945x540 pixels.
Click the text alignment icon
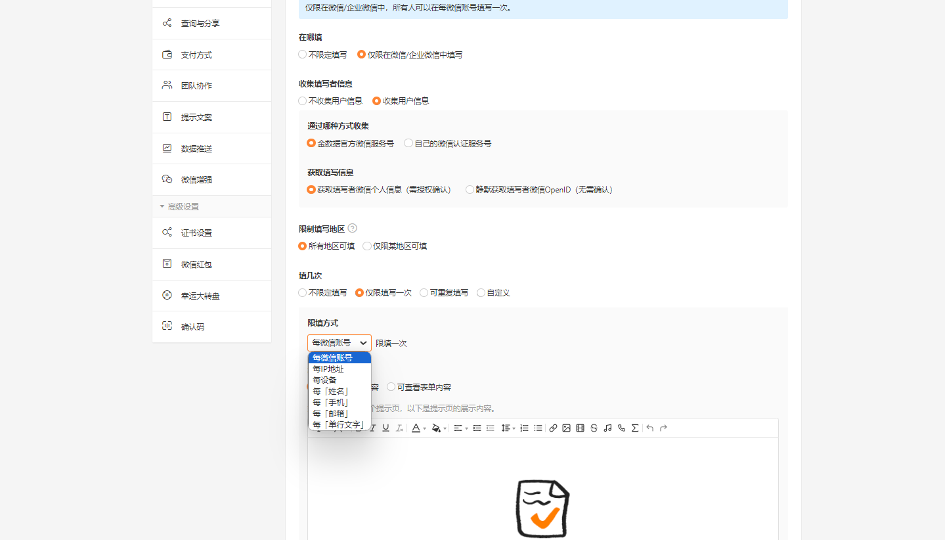click(458, 428)
